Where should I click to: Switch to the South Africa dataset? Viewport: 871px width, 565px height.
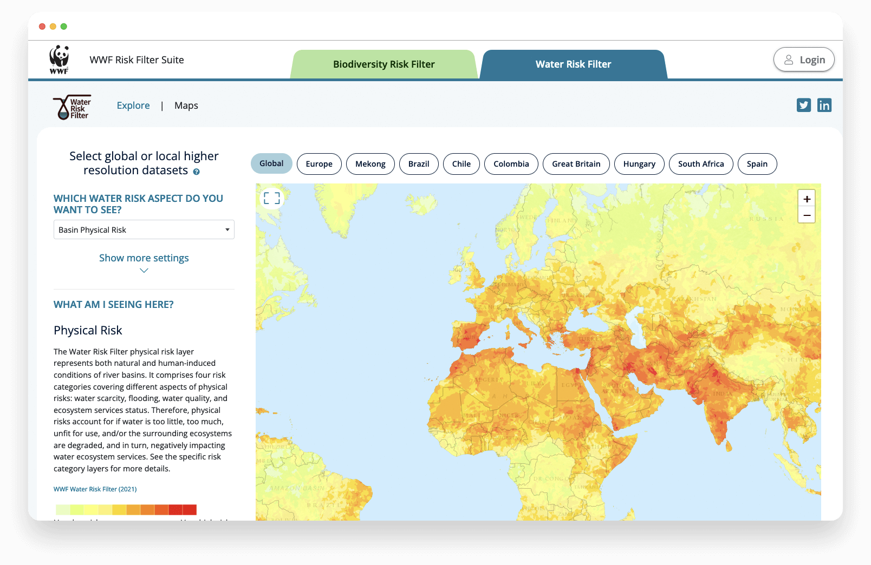point(701,163)
